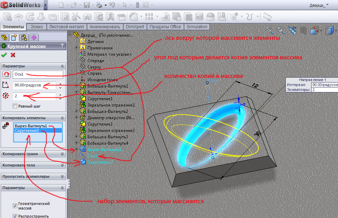Switch to the Эскиз tab

point(37,27)
